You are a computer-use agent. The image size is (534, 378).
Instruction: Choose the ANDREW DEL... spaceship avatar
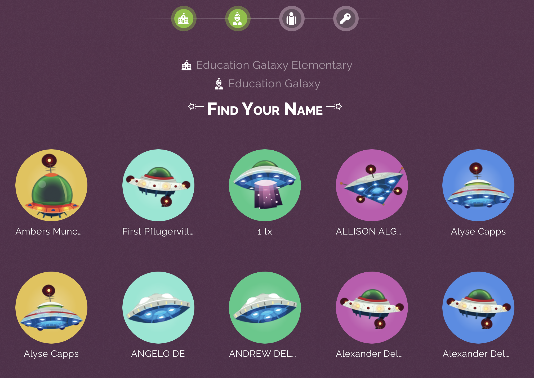(265, 308)
